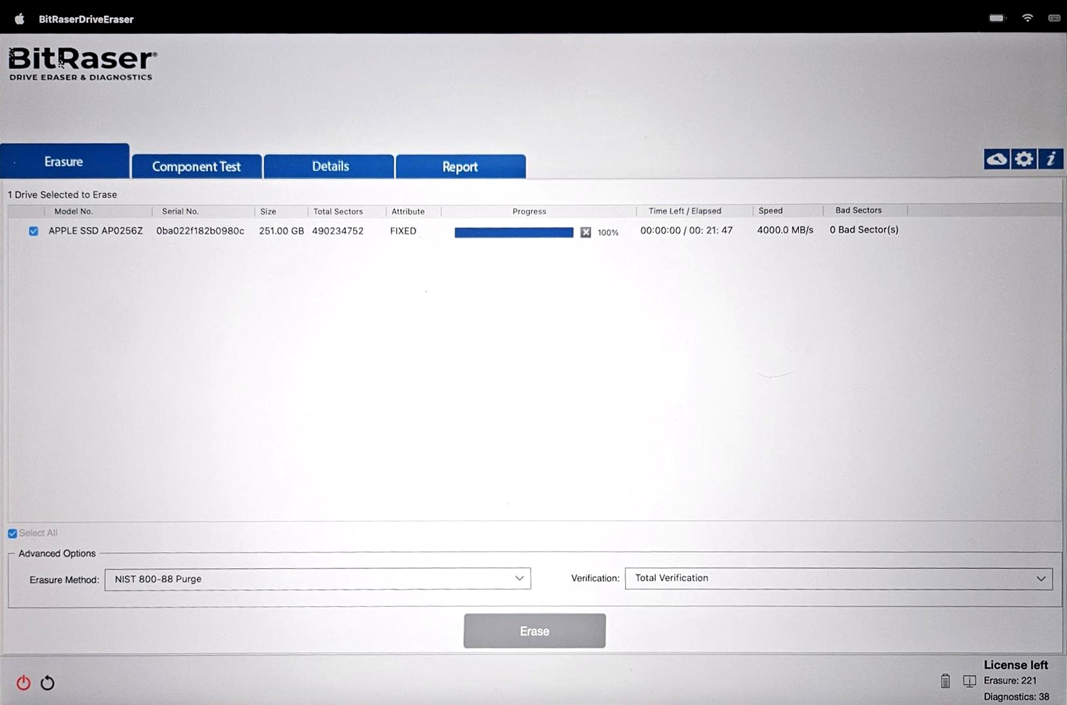
Task: Click the 4000.0 MB/s speed value
Action: pyautogui.click(x=785, y=230)
